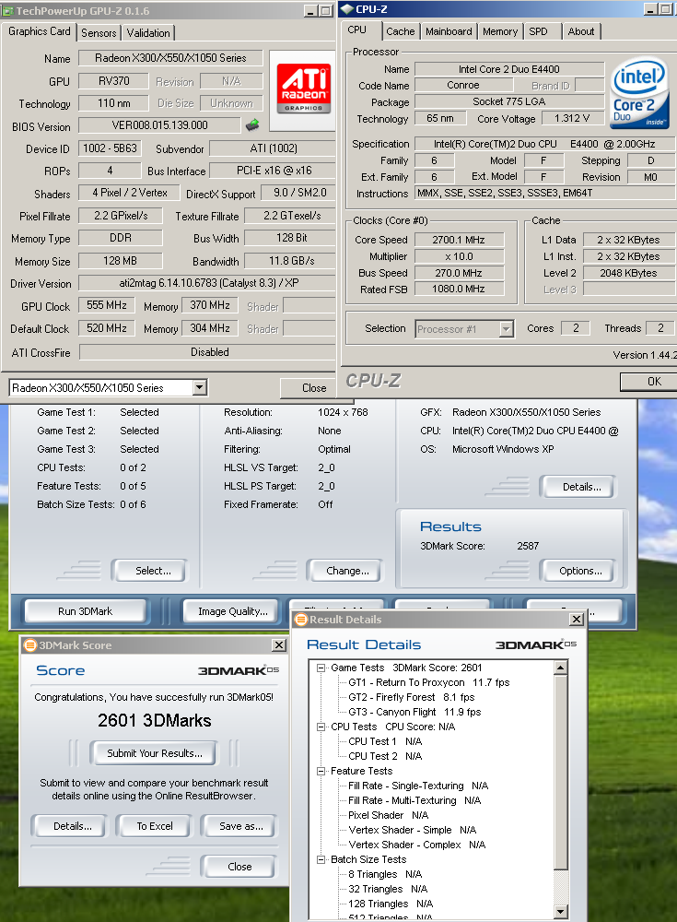This screenshot has width=677, height=922.
Task: Click the 3DMark Score window orange icon
Action: pos(29,645)
